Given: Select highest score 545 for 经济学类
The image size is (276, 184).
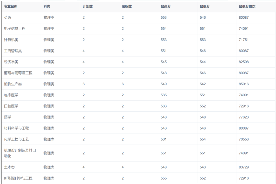Looking at the screenshot, I should tap(164, 62).
